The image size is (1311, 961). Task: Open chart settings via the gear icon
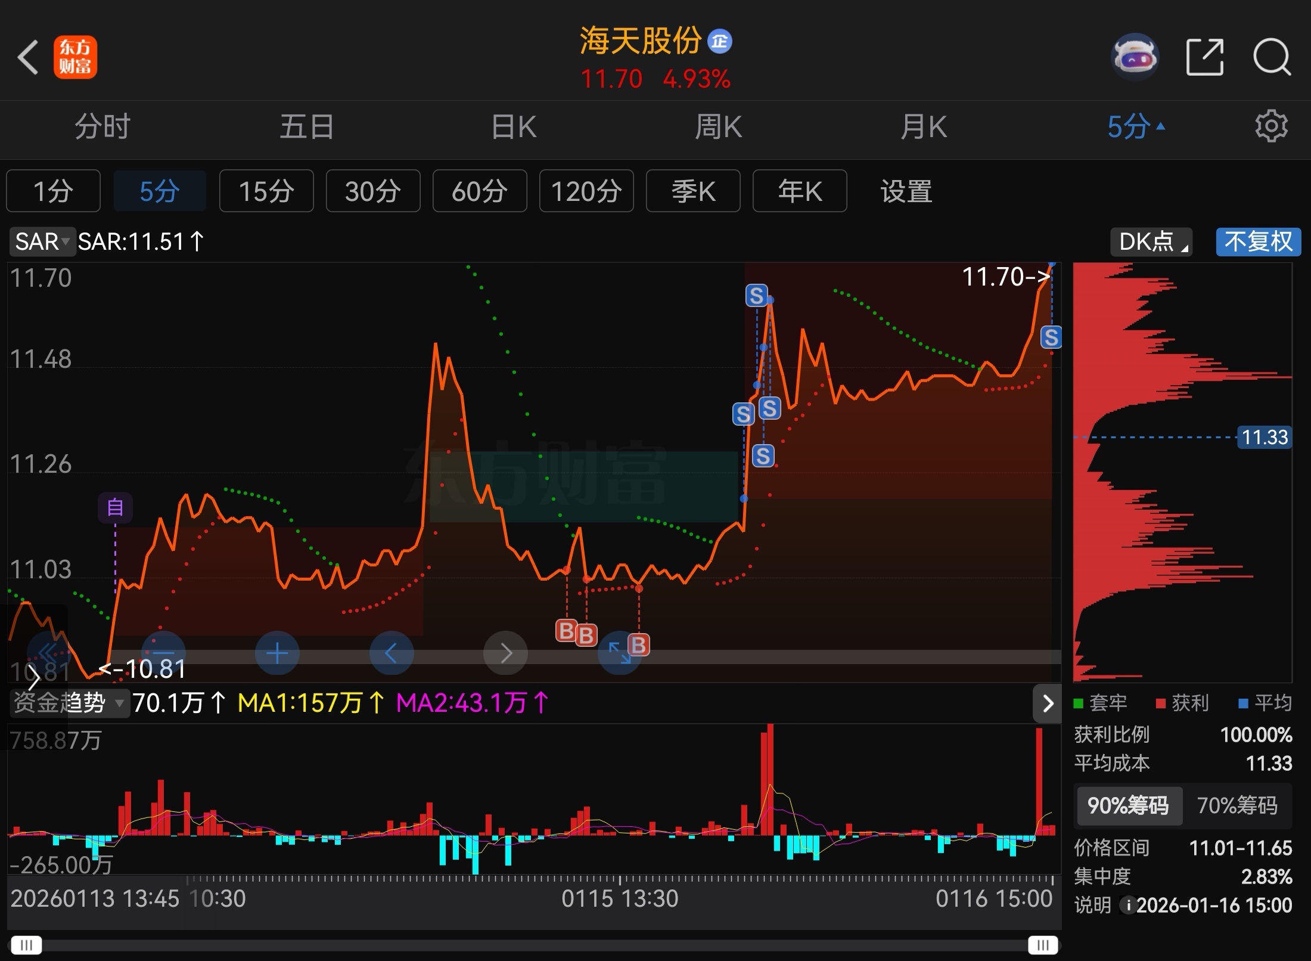pos(1272,126)
